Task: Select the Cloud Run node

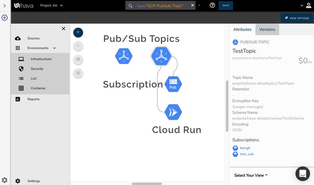Action: (x=173, y=112)
